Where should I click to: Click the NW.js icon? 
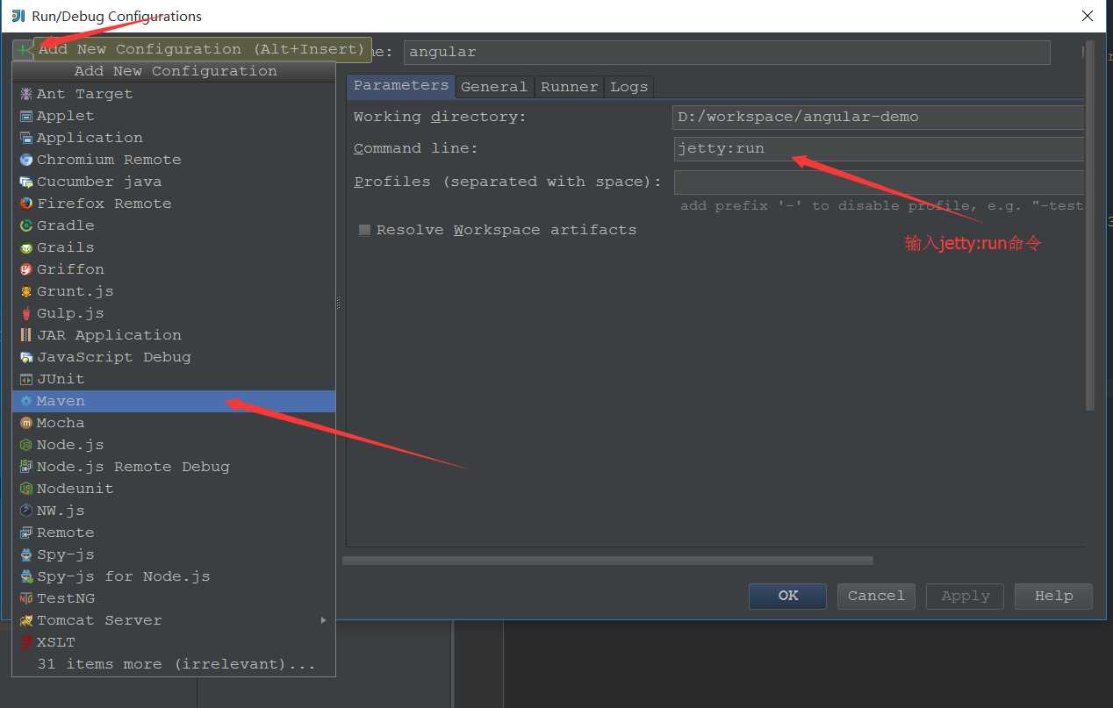coord(26,511)
